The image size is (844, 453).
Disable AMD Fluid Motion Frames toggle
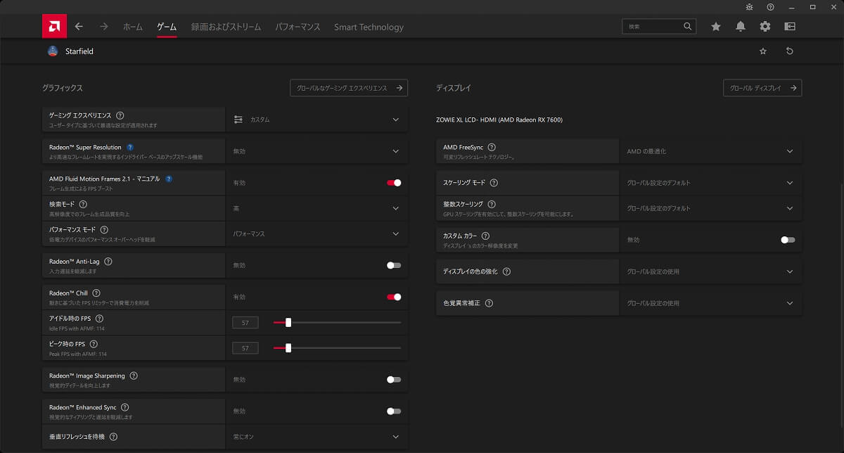394,183
